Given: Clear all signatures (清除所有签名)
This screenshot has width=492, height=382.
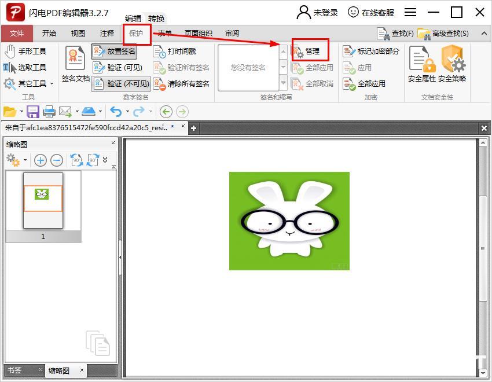Looking at the screenshot, I should [181, 84].
